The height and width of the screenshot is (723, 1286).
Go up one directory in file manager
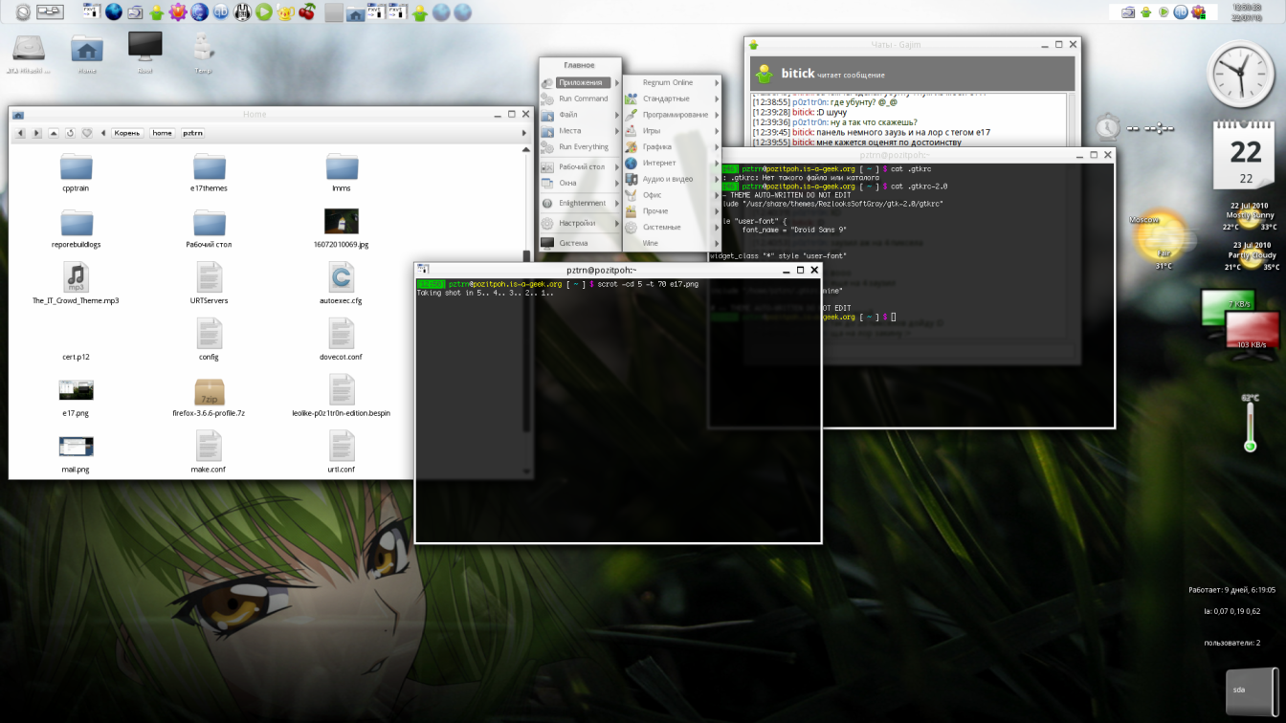(x=54, y=133)
